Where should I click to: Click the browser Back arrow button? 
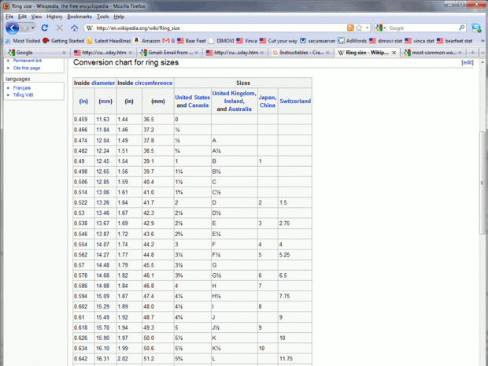13,28
